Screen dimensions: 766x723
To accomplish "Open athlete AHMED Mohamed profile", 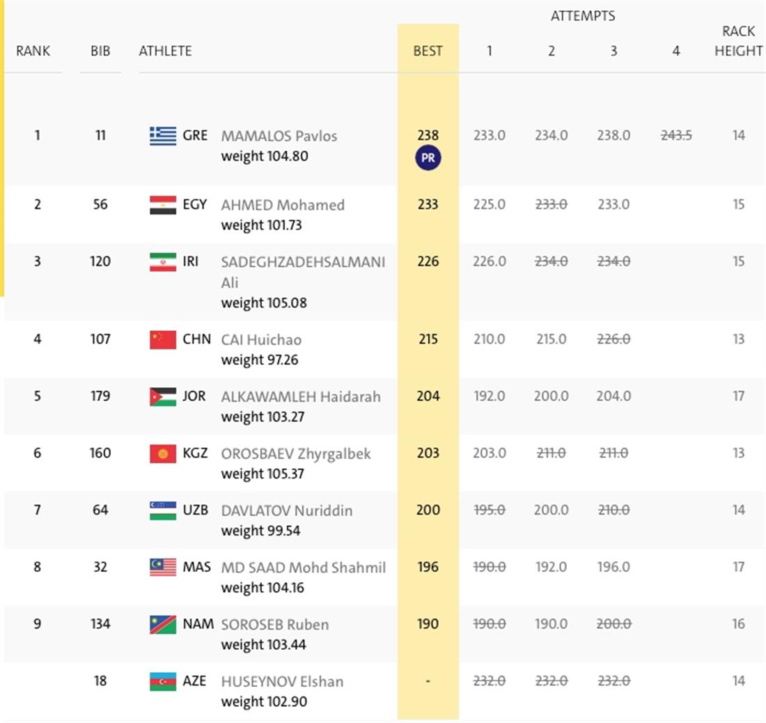I will coord(282,205).
